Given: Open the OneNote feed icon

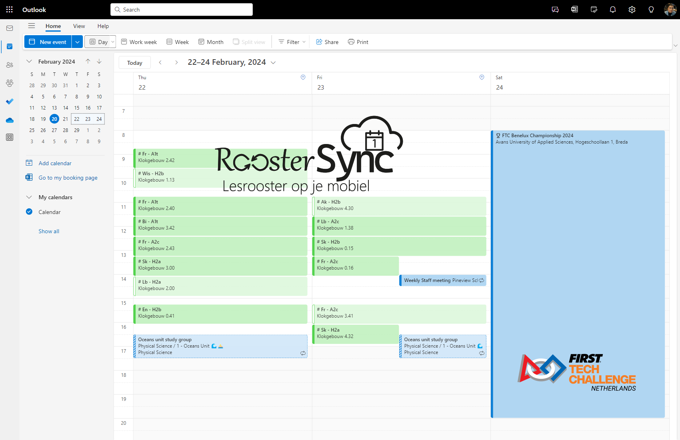Looking at the screenshot, I should pyautogui.click(x=574, y=9).
